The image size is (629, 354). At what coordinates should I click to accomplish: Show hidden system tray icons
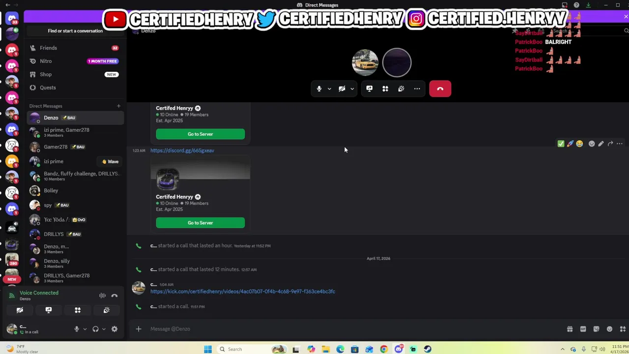coord(562,349)
